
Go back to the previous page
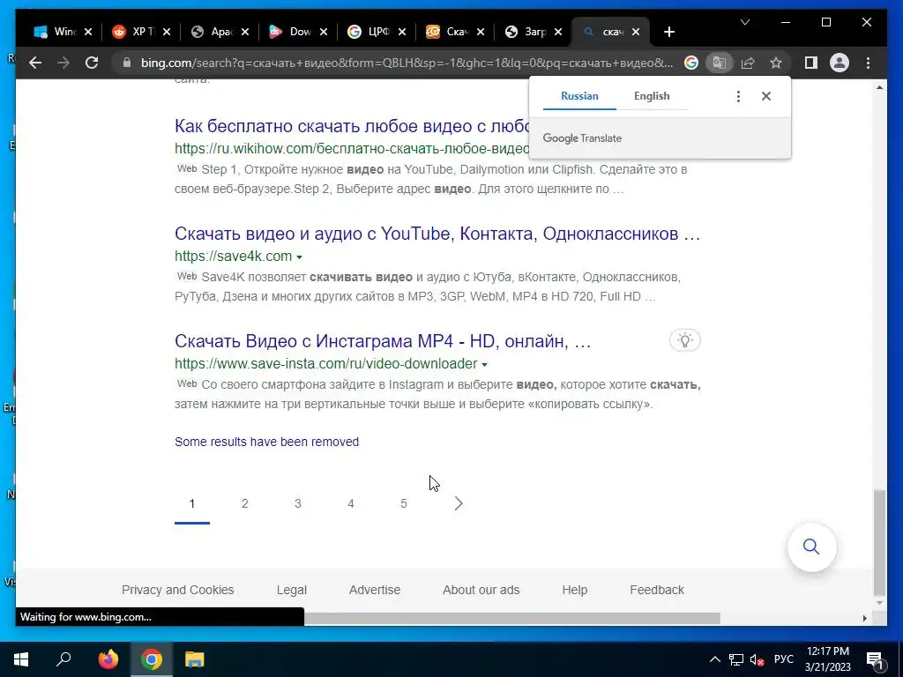pos(35,63)
